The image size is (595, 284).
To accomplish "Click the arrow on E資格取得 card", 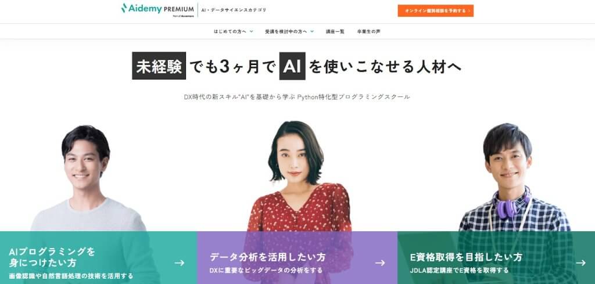I will tap(580, 263).
